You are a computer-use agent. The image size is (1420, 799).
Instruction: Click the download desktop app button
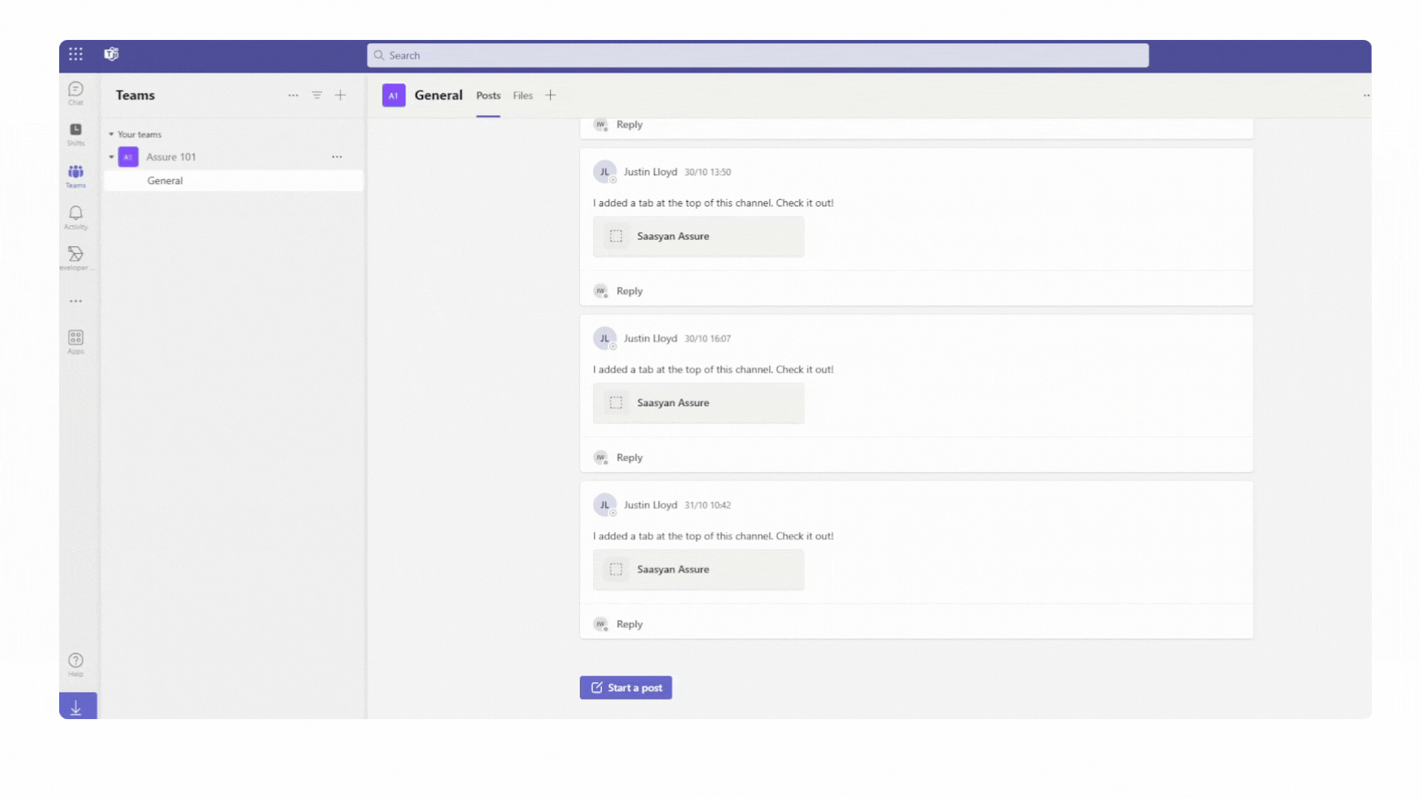(x=78, y=707)
